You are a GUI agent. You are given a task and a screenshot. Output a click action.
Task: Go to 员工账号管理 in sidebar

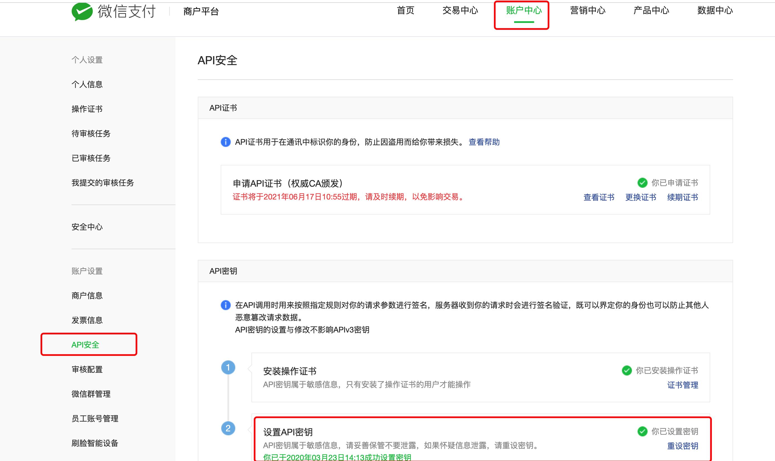coord(95,418)
